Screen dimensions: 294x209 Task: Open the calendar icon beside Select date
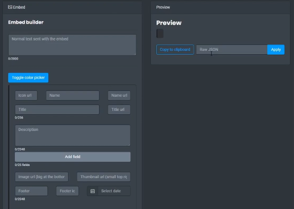93,191
